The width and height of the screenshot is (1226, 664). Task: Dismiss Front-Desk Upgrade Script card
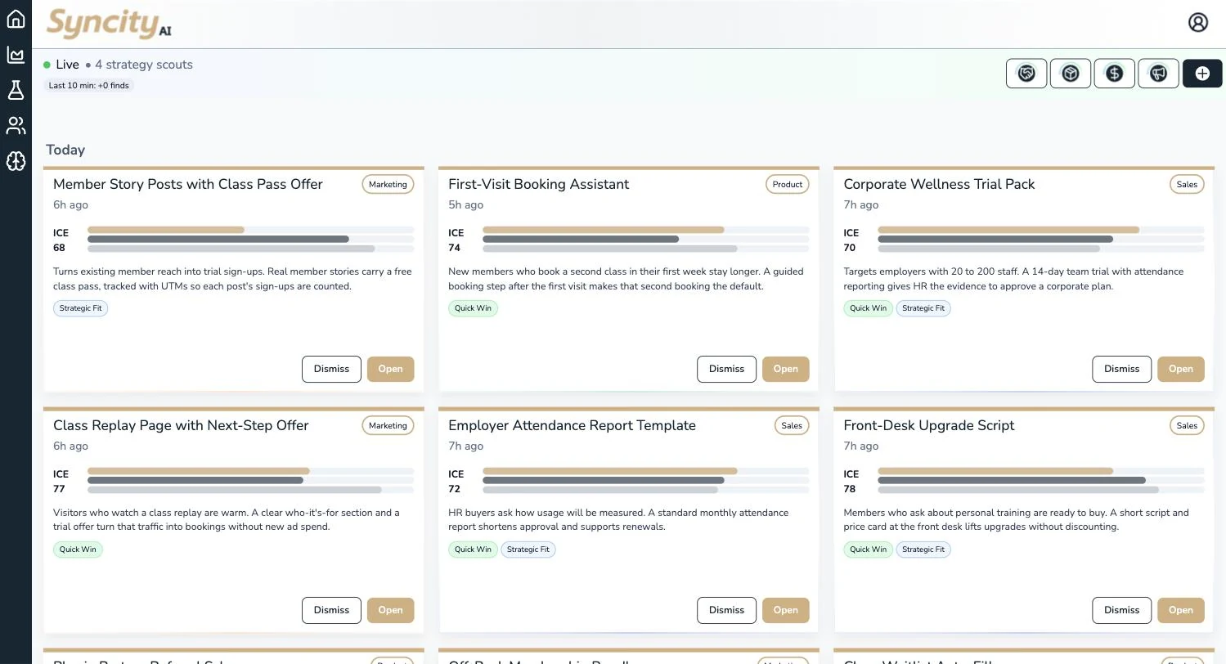click(1121, 610)
